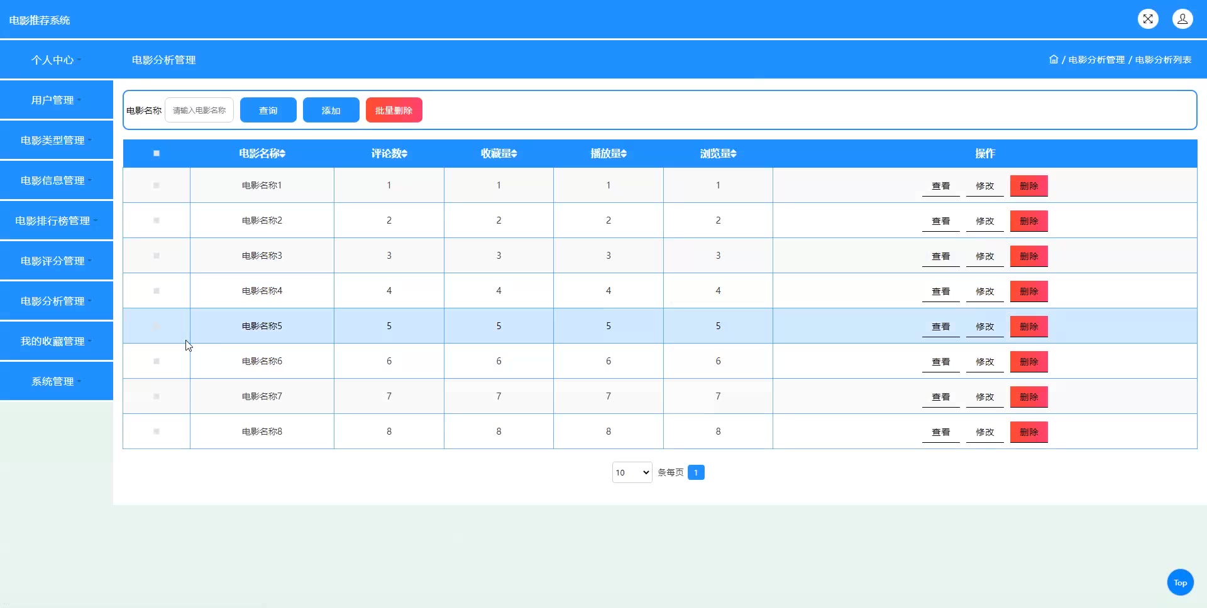1207x608 pixels.
Task: Focus the 请输入电影名称 search field
Action: (x=199, y=110)
